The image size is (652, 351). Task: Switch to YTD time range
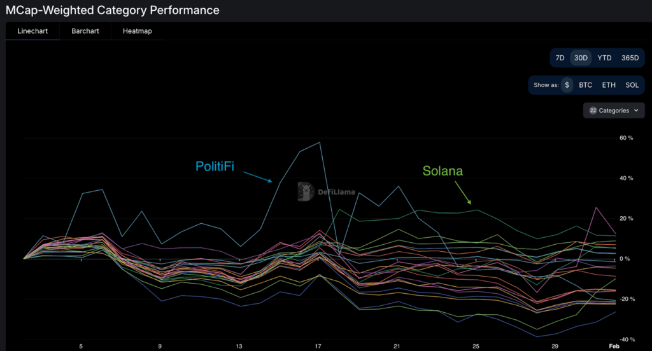coord(604,58)
